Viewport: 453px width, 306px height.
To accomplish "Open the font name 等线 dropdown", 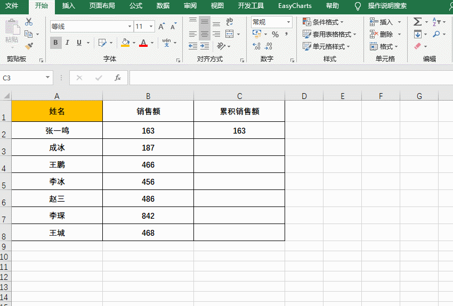I will tap(130, 27).
